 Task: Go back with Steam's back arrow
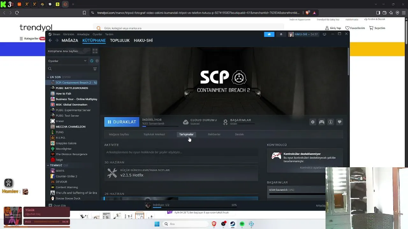pyautogui.click(x=50, y=40)
